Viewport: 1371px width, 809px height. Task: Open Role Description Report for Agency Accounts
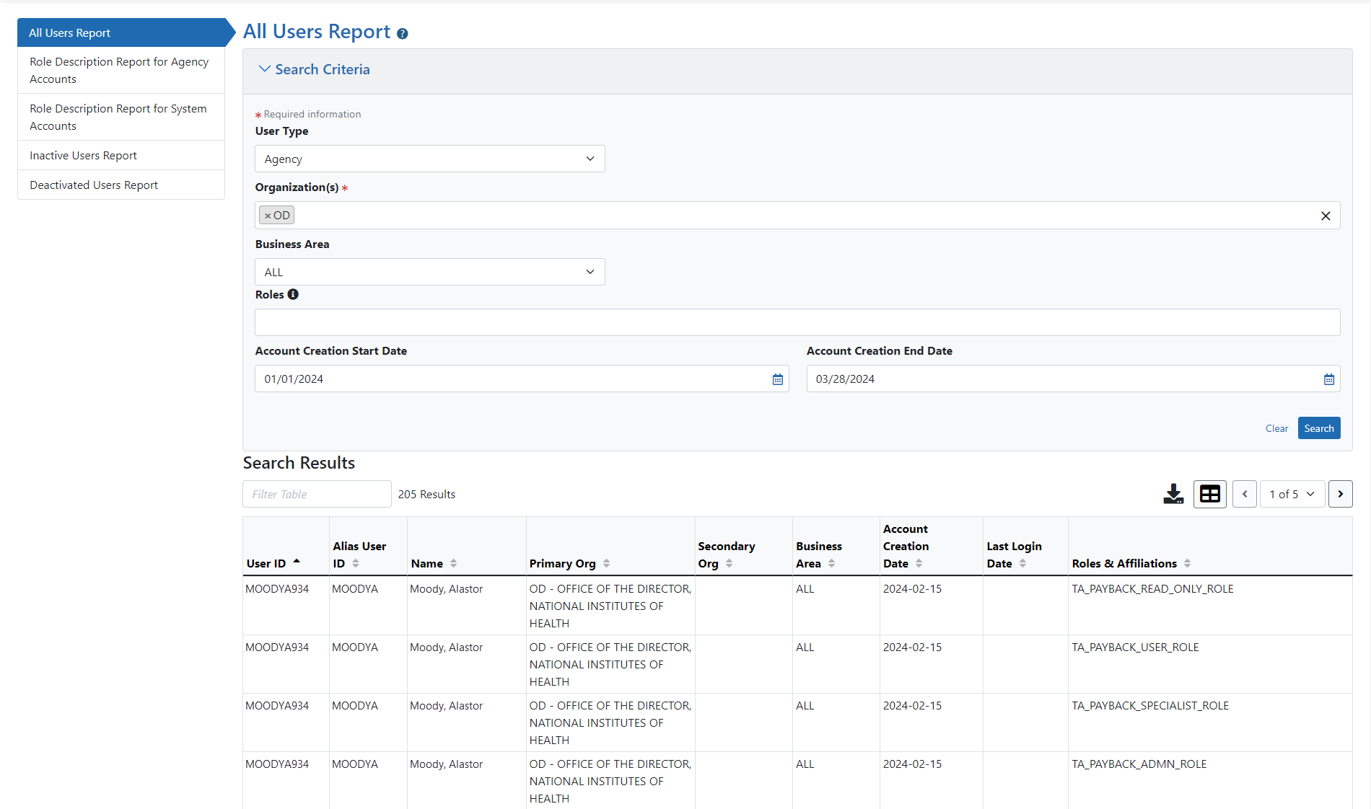[121, 70]
